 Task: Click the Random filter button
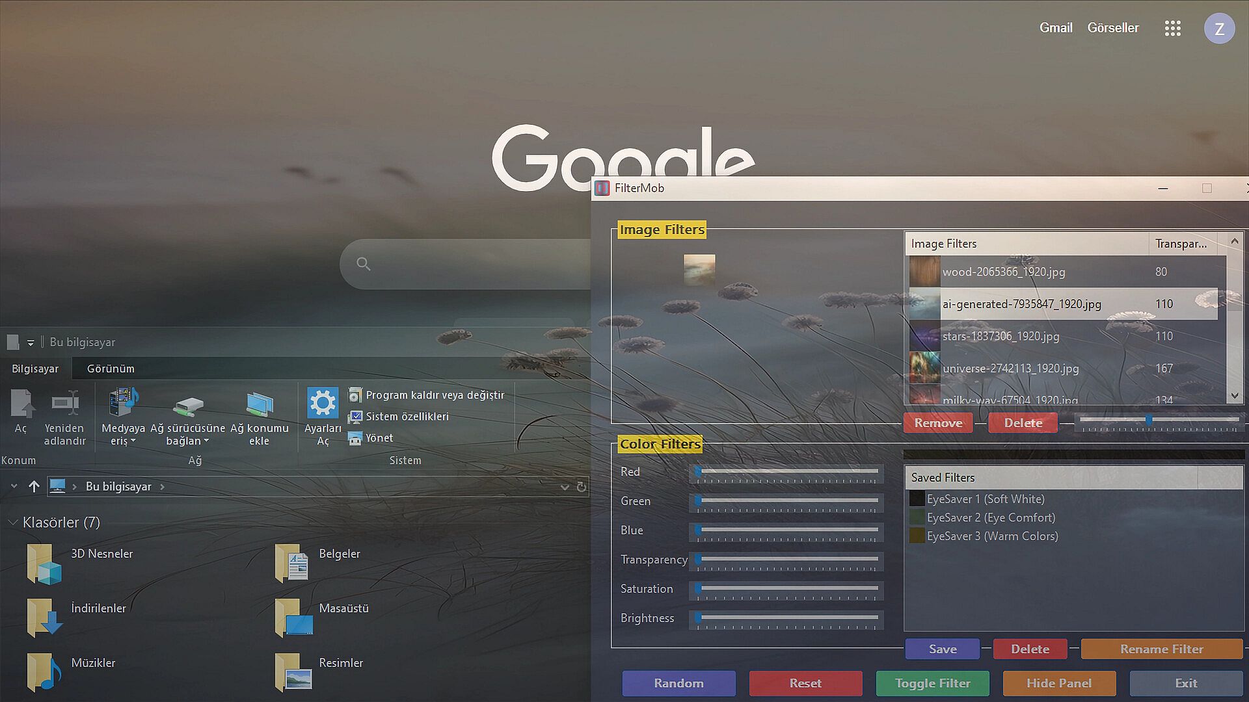pyautogui.click(x=678, y=683)
